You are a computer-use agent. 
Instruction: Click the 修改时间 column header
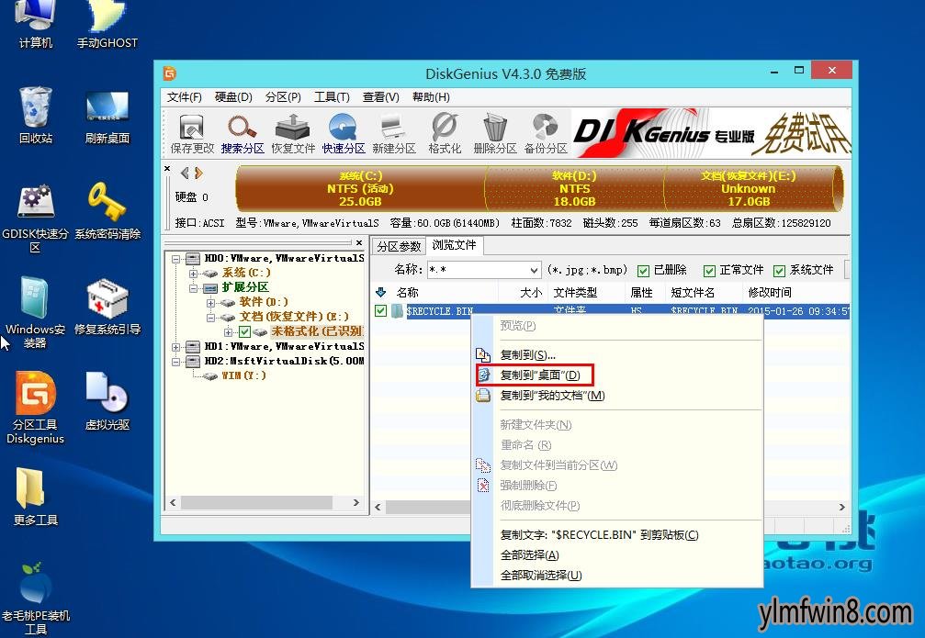pyautogui.click(x=795, y=293)
